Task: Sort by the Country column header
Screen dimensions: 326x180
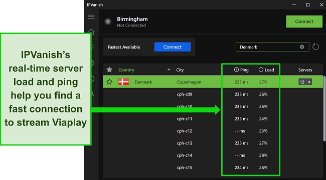Action: (126, 70)
